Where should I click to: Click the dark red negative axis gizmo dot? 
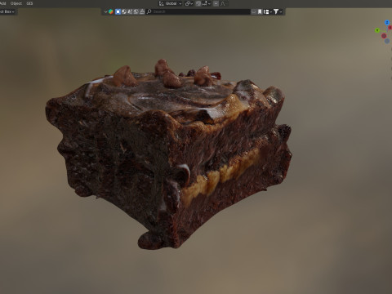(x=384, y=36)
